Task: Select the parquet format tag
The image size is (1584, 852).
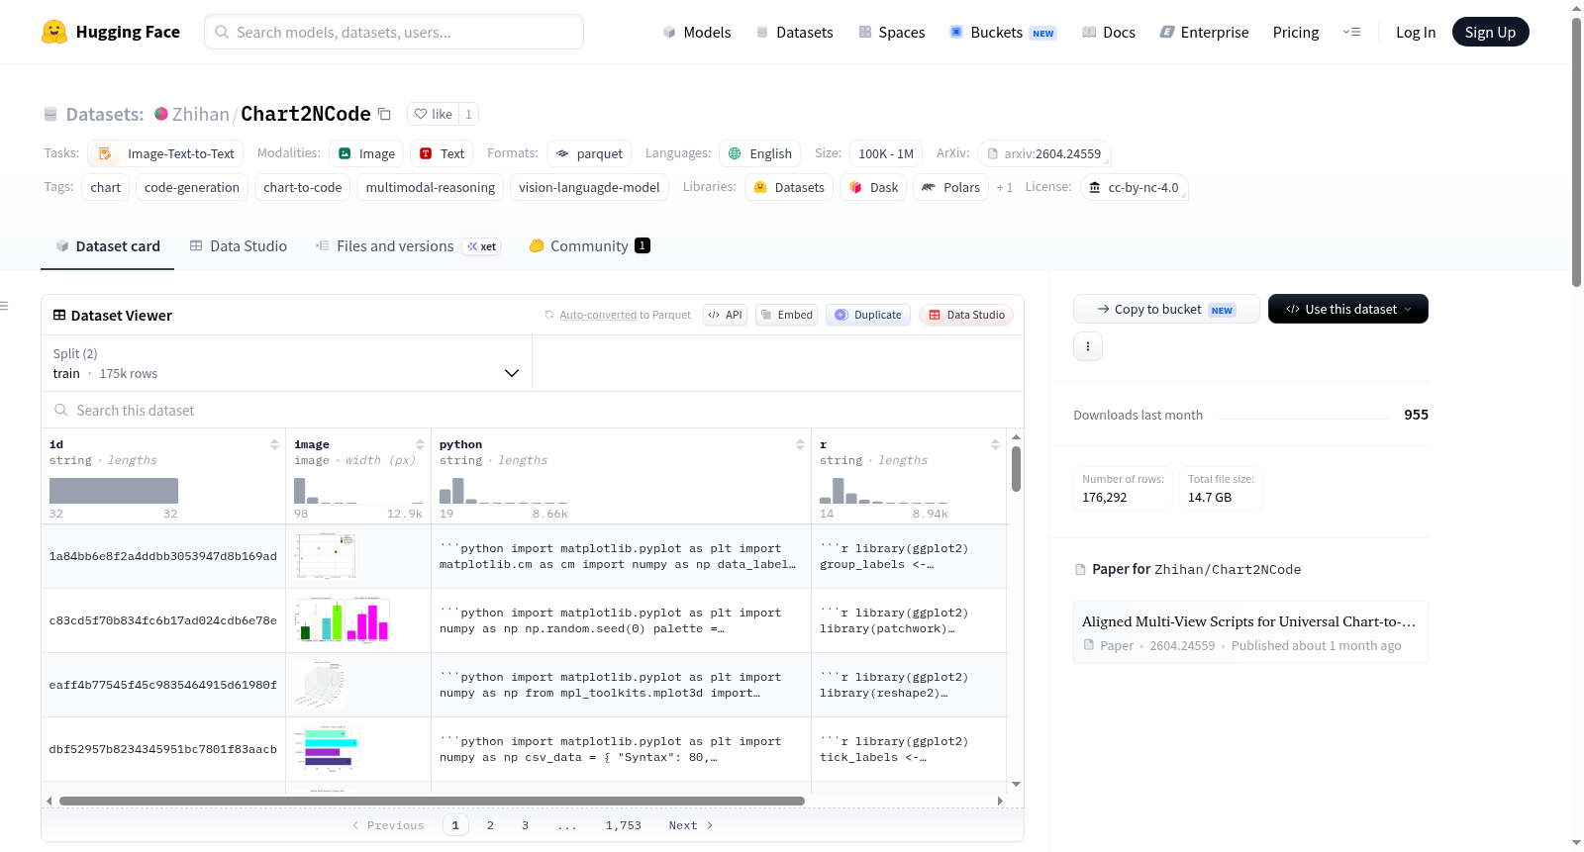Action: (x=589, y=153)
